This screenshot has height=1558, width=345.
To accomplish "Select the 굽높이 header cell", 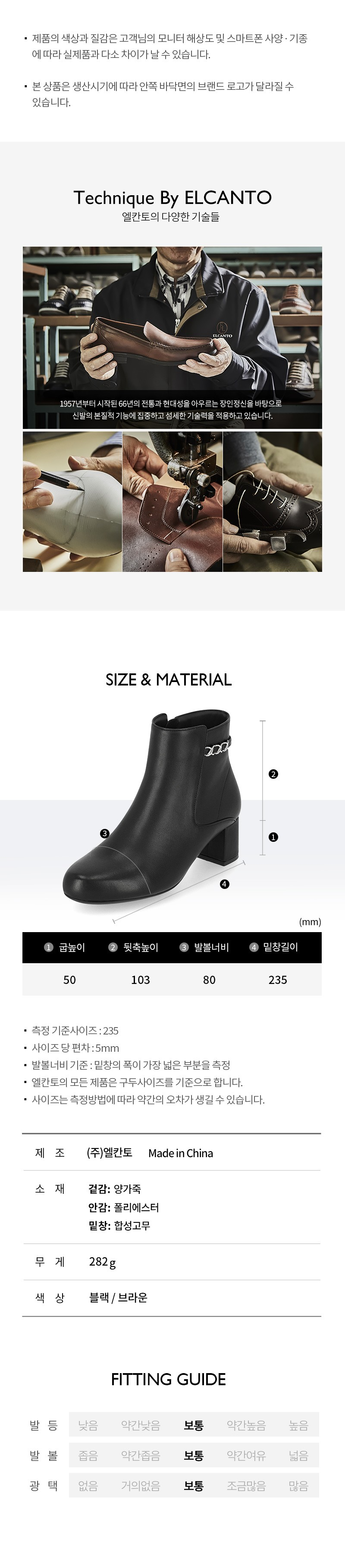I will 65,947.
